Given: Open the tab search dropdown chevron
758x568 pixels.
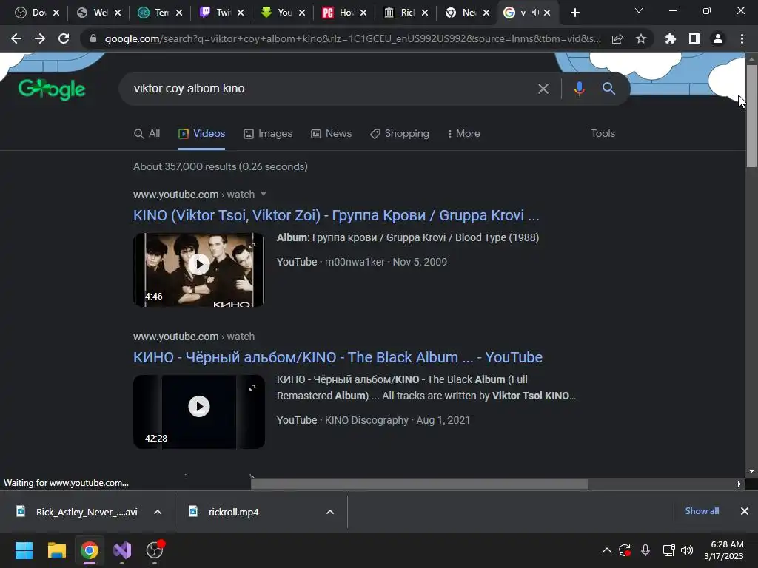Looking at the screenshot, I should click(x=639, y=10).
